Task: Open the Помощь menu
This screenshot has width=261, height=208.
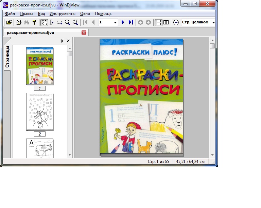Action: click(x=103, y=14)
